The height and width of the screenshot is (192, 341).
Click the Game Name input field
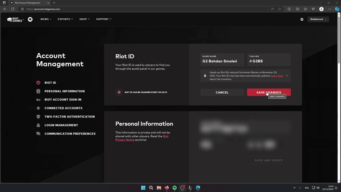click(222, 61)
